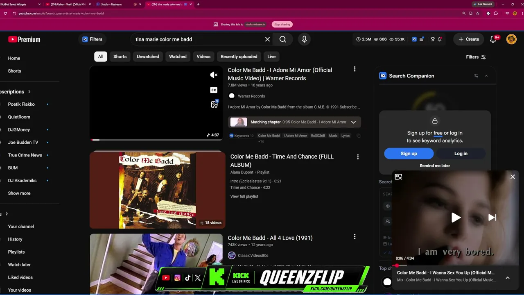This screenshot has height=295, width=524.
Task: Open the DJ Akademiks subscription
Action: click(23, 181)
